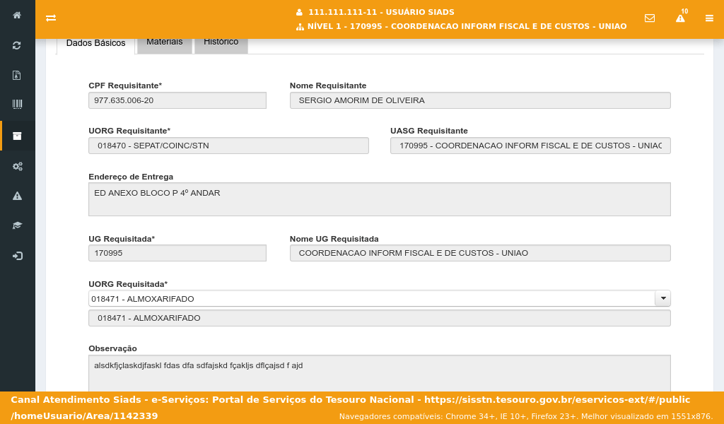Viewport: 724px width, 424px height.
Task: Click the header text 111.111.111-11 - USUÁRIO SIADS
Action: tap(381, 13)
